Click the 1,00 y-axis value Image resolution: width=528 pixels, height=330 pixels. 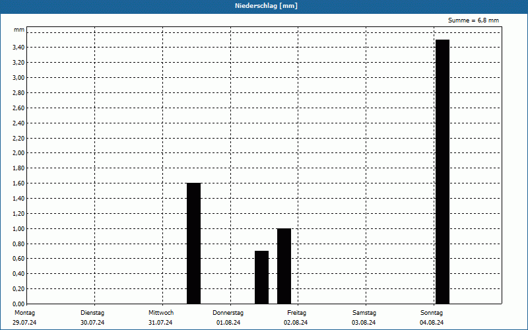18,229
